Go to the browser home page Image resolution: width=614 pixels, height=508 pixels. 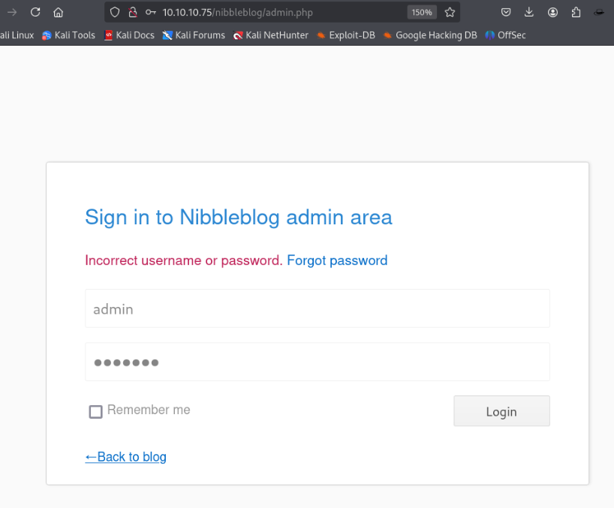(58, 12)
